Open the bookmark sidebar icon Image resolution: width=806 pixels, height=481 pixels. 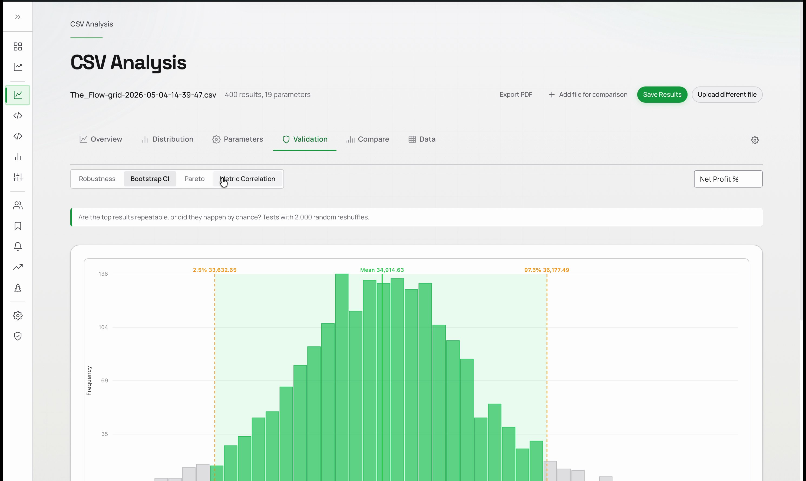(18, 226)
